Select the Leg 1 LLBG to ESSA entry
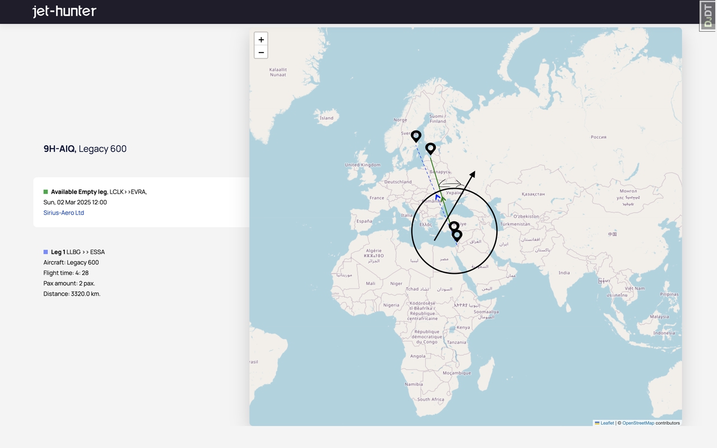The height and width of the screenshot is (448, 717). point(78,252)
